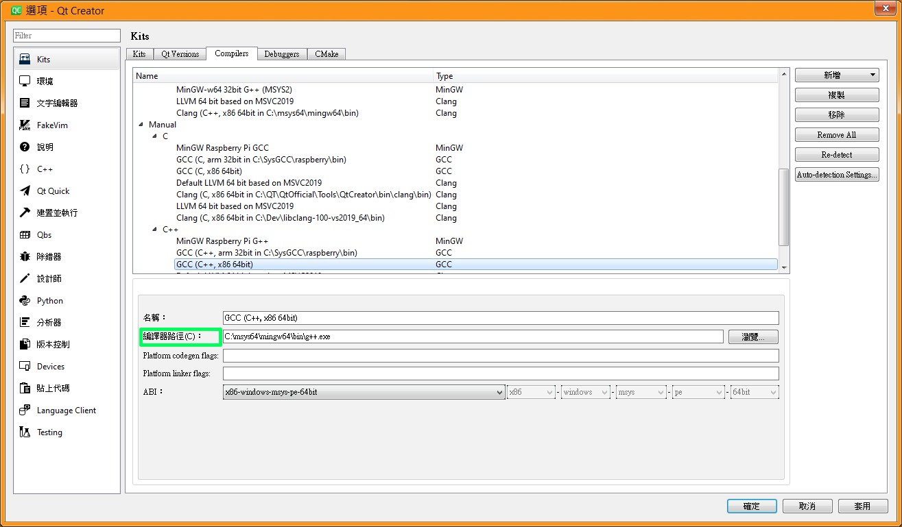Collapse the C++ compilers tree group
Image resolution: width=902 pixels, height=527 pixels.
click(155, 230)
